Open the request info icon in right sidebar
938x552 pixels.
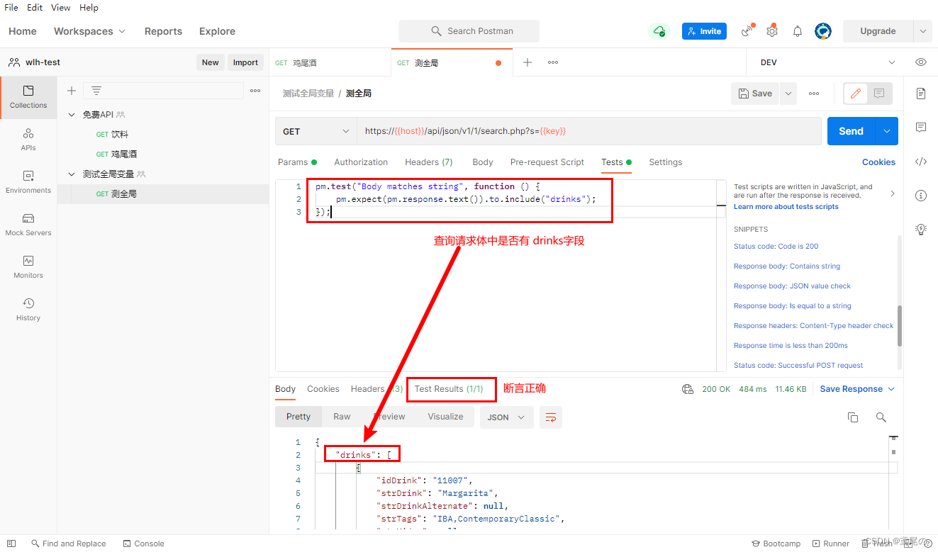point(921,196)
